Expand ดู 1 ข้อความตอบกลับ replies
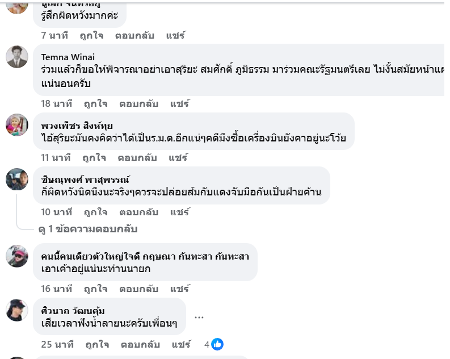This screenshot has height=359, width=450. (x=87, y=229)
